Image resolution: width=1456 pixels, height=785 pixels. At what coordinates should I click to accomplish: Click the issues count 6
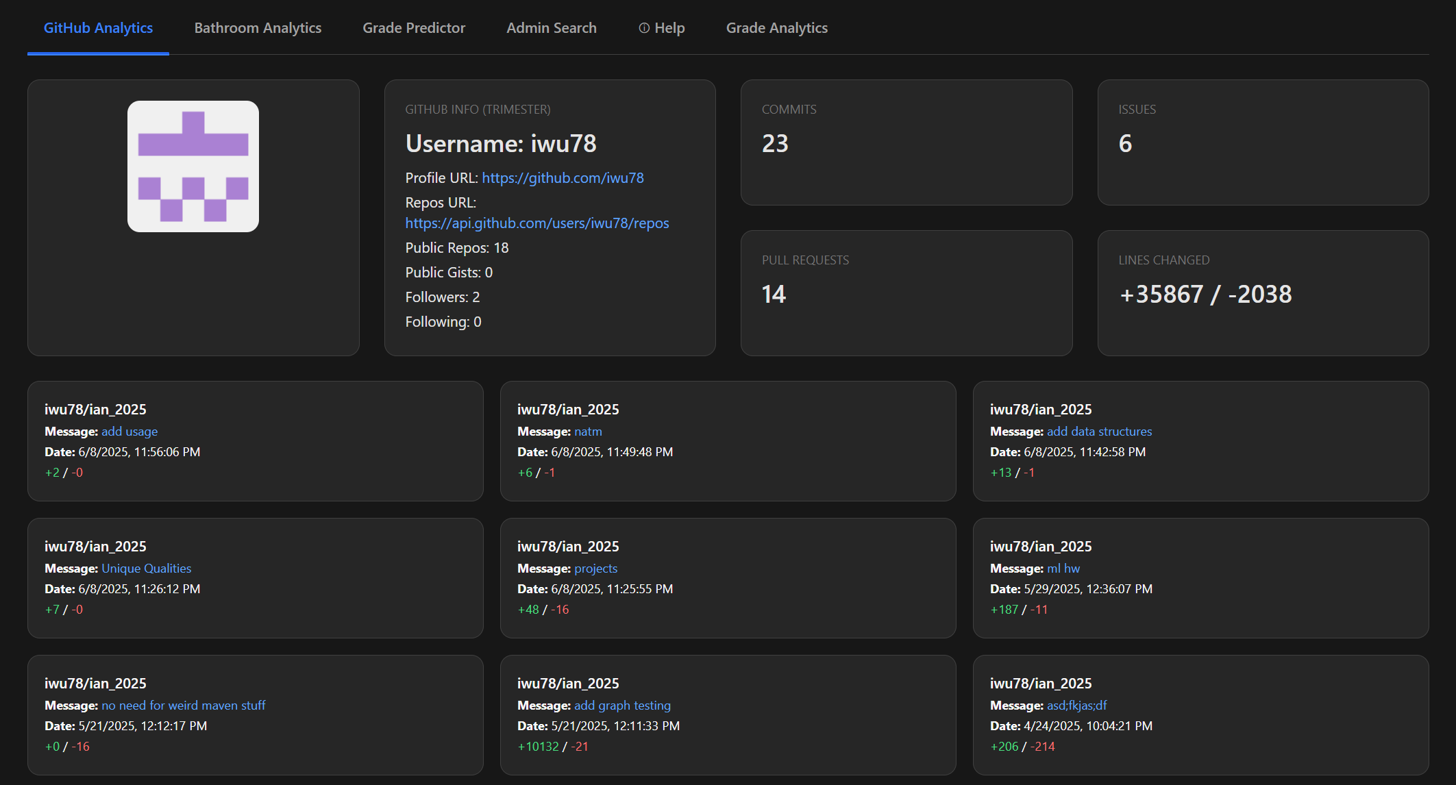tap(1125, 144)
